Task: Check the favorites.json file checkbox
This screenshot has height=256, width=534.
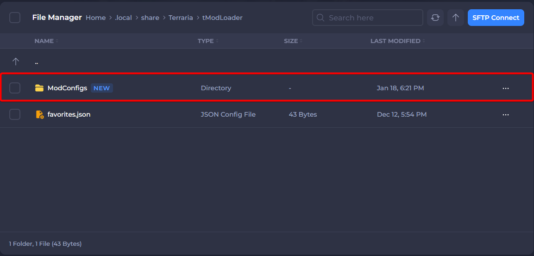Action: [15, 114]
